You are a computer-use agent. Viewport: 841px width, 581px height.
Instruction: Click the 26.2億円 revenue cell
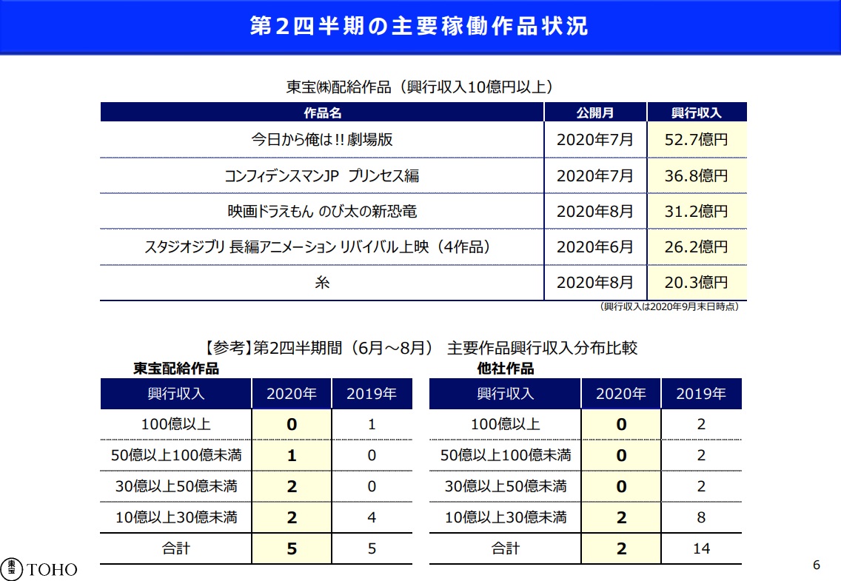696,246
